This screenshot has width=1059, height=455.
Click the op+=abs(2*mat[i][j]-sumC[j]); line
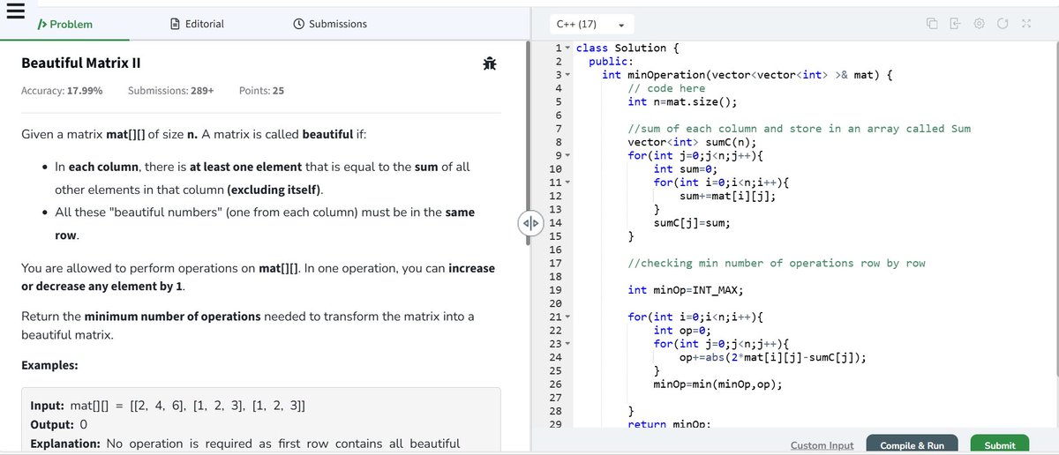pos(772,356)
